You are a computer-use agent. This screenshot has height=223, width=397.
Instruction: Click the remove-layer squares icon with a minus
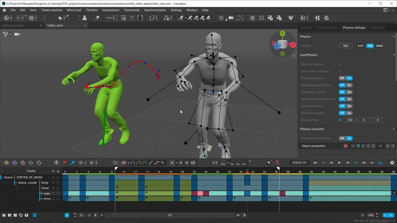coord(279,18)
